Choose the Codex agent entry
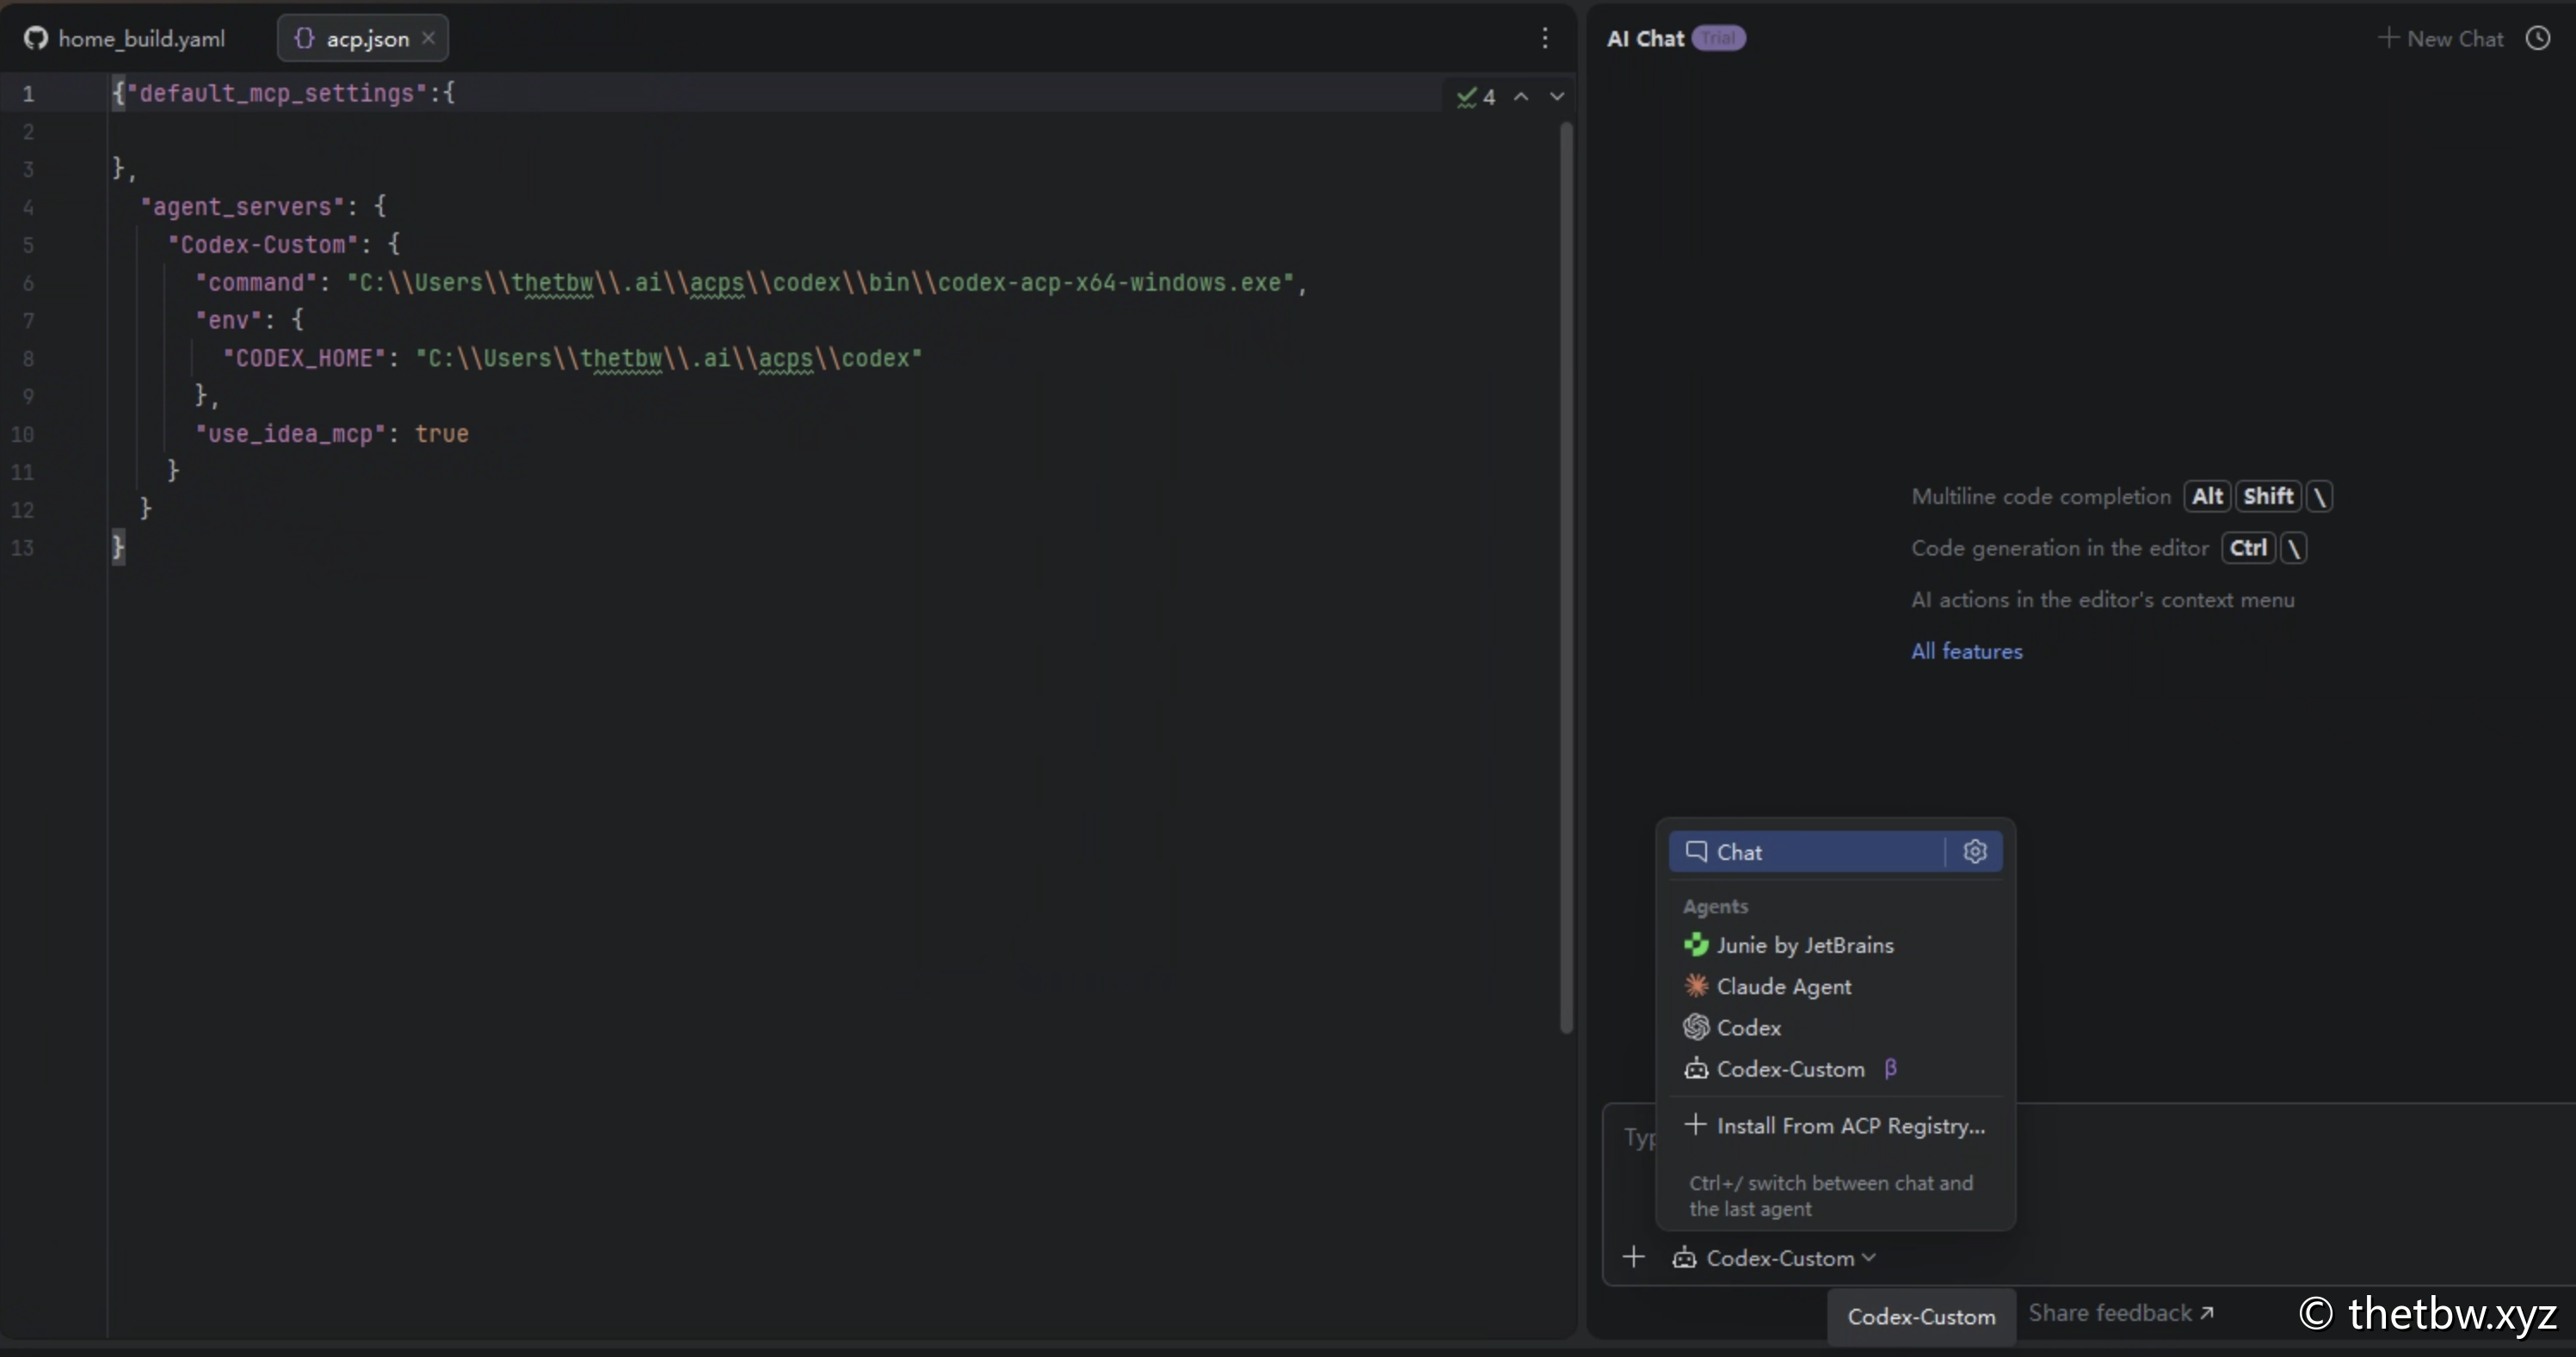 pos(1748,1028)
